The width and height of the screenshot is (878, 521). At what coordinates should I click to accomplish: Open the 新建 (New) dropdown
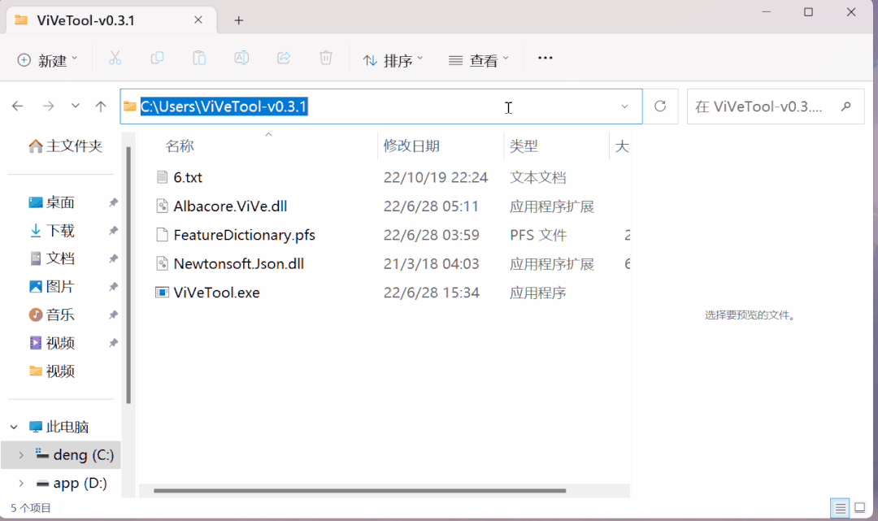point(48,59)
